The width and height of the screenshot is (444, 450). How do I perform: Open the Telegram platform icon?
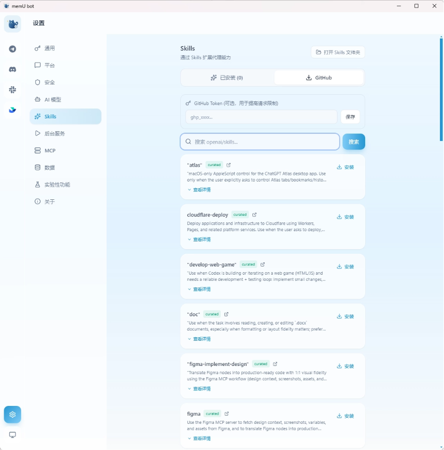click(12, 49)
